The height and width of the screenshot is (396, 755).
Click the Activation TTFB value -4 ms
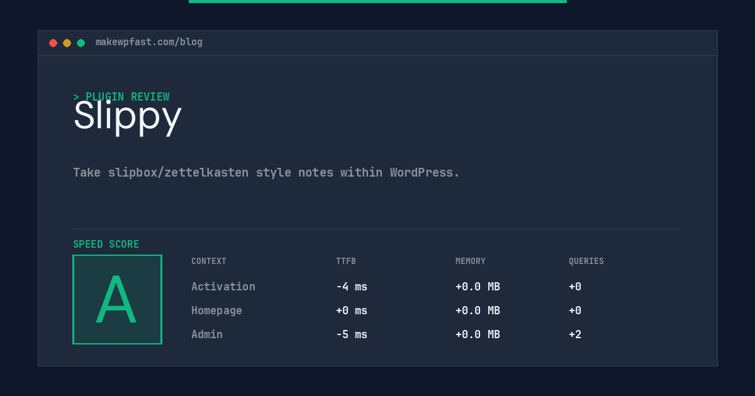pyautogui.click(x=352, y=287)
